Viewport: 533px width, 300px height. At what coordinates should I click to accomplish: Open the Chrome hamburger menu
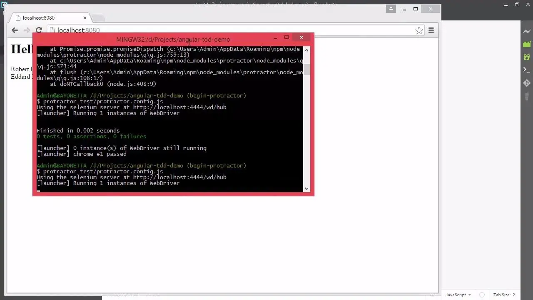(x=431, y=30)
